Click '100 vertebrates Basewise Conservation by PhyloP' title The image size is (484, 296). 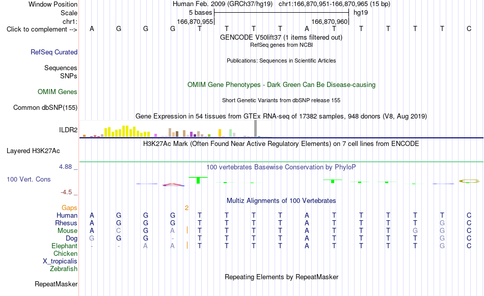(x=281, y=167)
